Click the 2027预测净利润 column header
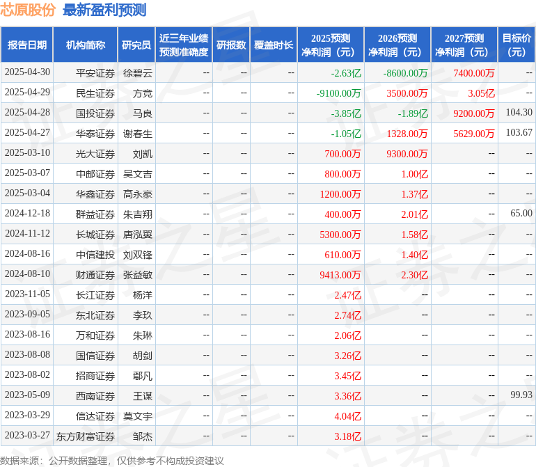536x467 pixels. 464,45
